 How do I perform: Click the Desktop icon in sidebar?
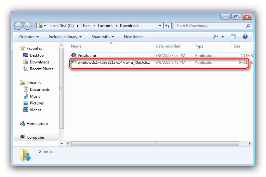click(x=26, y=55)
